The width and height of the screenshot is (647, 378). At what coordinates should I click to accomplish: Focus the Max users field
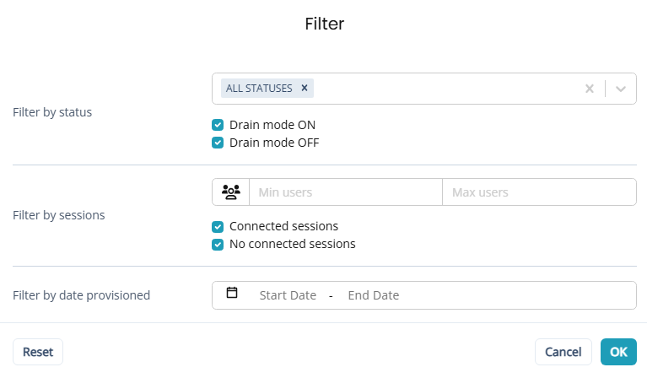point(538,192)
